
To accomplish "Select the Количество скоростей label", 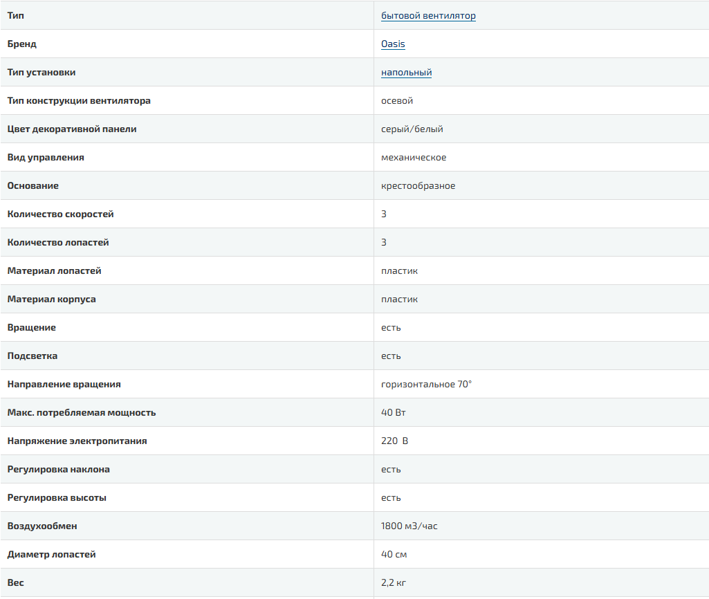I will click(60, 214).
